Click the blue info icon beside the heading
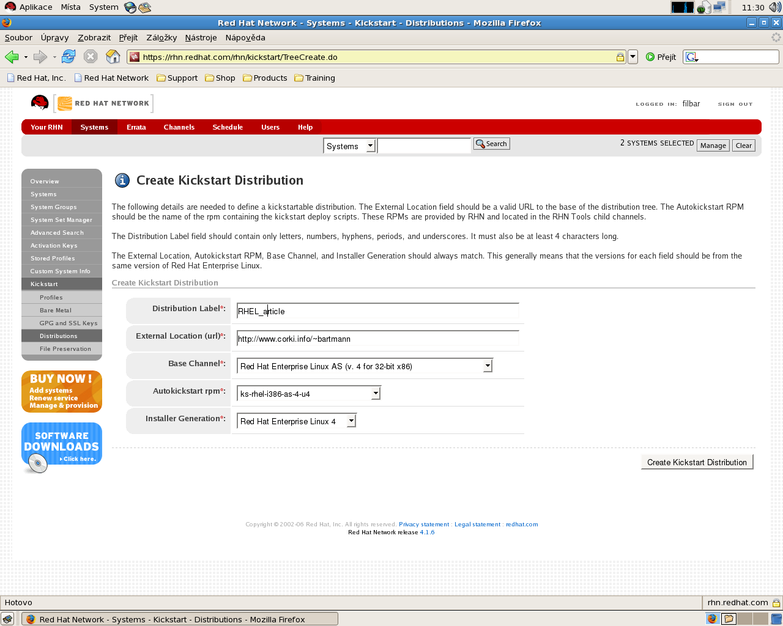 pos(122,180)
